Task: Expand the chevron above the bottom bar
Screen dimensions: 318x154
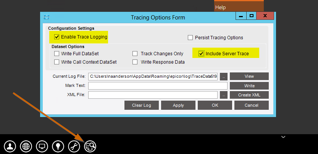Action: (x=283, y=137)
